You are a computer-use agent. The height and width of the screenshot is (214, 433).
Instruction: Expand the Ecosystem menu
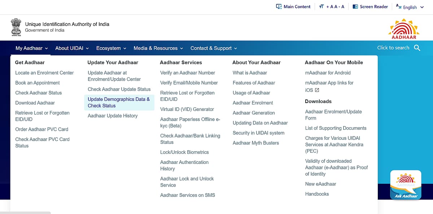tap(111, 48)
